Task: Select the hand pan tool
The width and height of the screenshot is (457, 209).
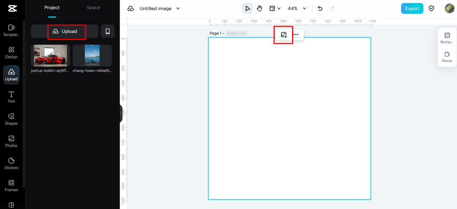Action: tap(260, 9)
